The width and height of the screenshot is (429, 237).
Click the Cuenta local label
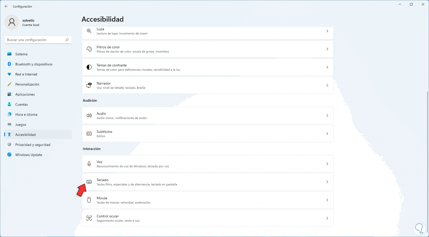31,25
